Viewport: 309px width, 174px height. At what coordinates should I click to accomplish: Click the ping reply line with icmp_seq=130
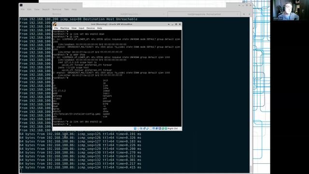tap(81, 153)
